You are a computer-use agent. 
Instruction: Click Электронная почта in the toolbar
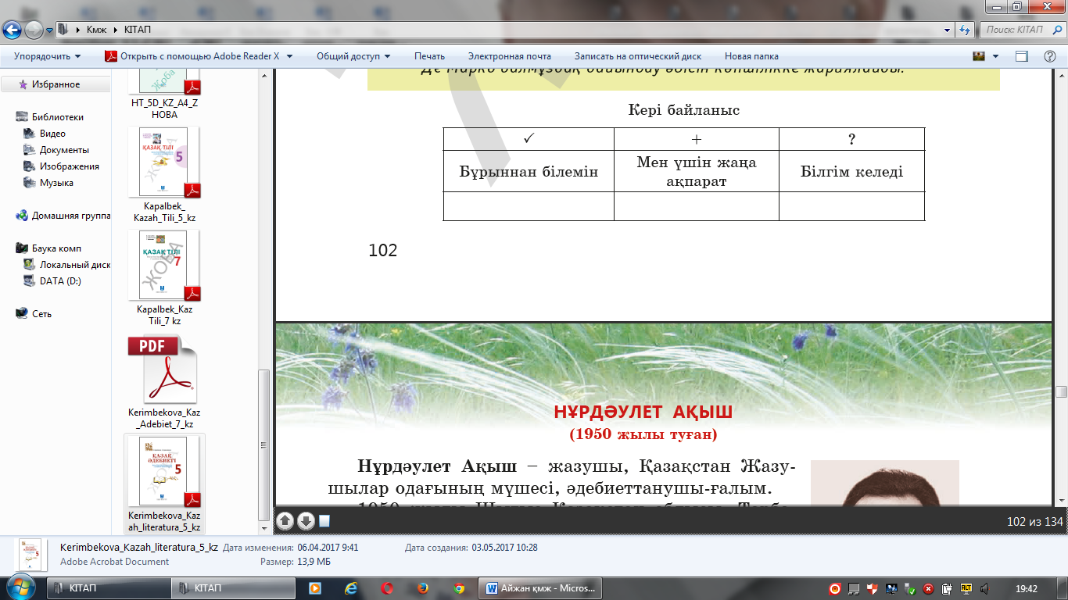[510, 56]
